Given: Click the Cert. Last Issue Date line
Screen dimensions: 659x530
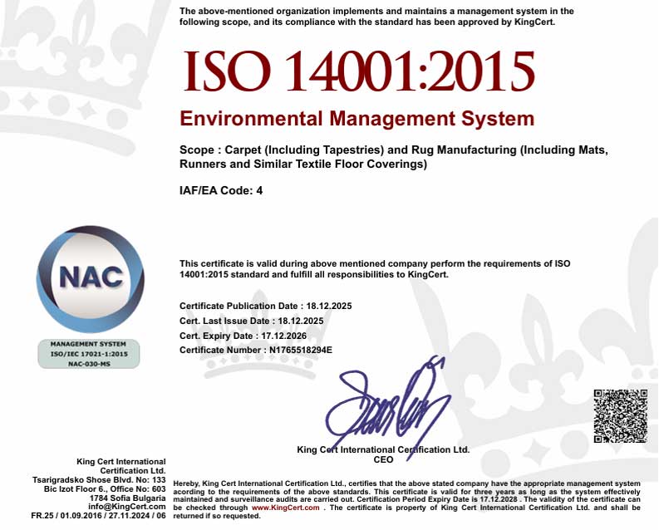Looking at the screenshot, I should coord(251,321).
